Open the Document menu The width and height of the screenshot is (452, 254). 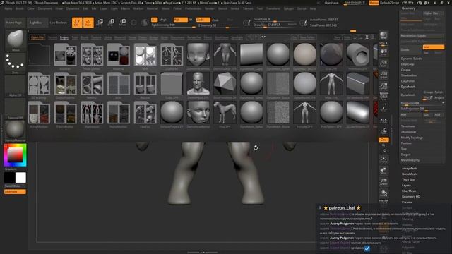pos(45,8)
